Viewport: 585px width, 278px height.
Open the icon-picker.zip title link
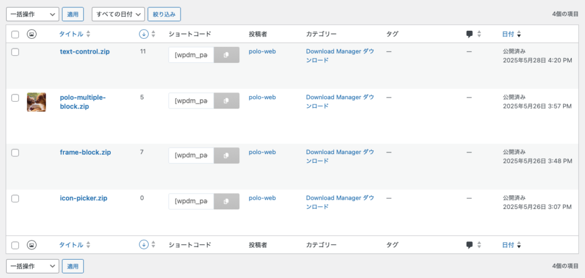pos(83,198)
